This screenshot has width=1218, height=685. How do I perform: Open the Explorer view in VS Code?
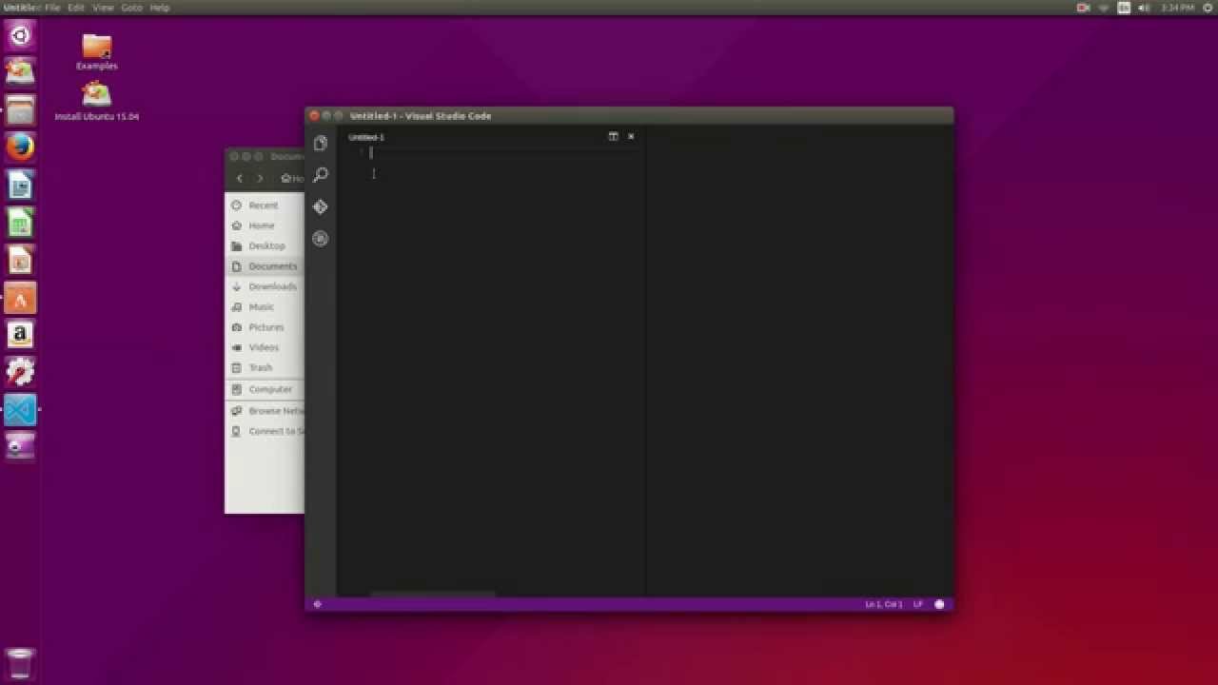tap(320, 143)
